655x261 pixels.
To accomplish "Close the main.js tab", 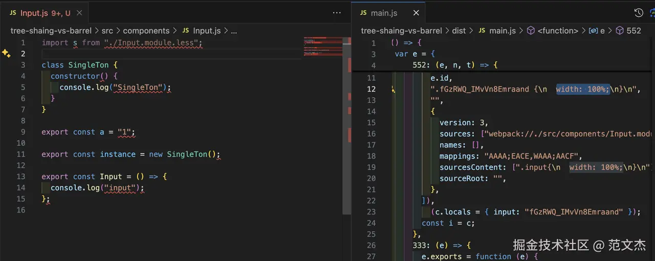I will point(416,13).
